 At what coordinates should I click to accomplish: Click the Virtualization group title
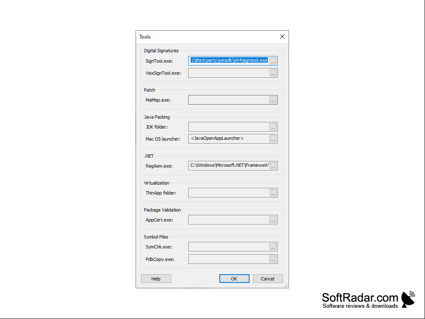(x=157, y=183)
